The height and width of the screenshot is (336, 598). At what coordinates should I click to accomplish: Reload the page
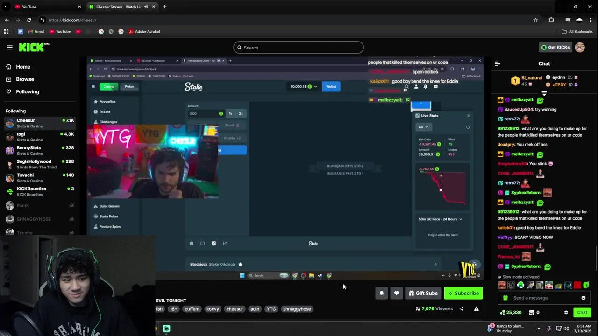29,20
